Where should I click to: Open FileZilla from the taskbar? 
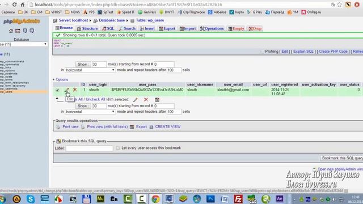point(238,199)
